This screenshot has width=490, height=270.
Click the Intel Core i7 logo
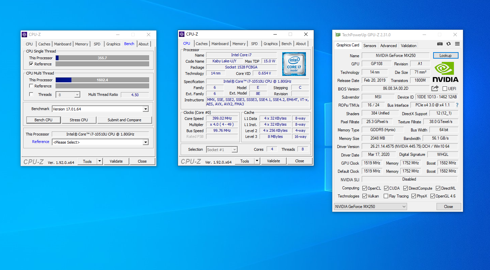(x=294, y=64)
